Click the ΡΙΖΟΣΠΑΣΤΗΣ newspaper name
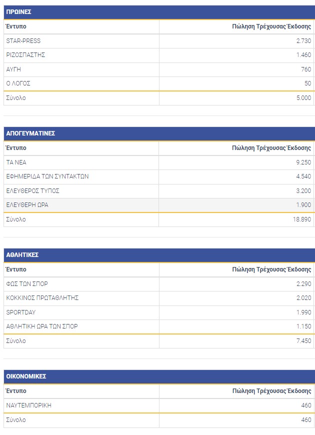Image resolution: width=315 pixels, height=435 pixels. 25,55
